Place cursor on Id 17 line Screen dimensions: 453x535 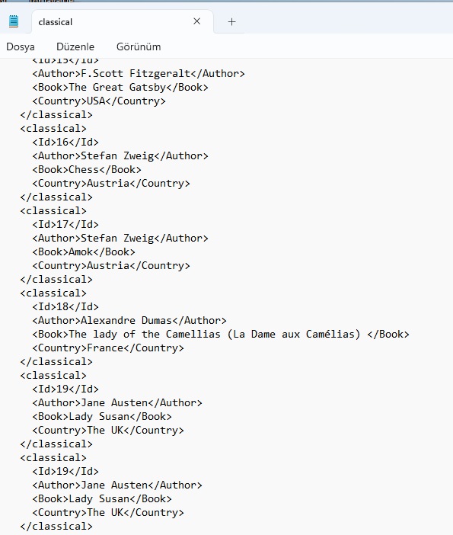pyautogui.click(x=65, y=225)
